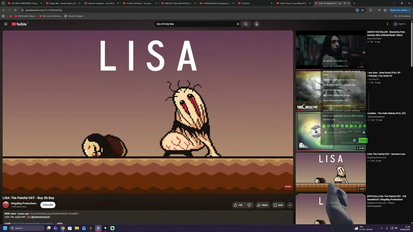Open the chat overlay settings gear
The height and width of the screenshot is (232, 413).
[354, 140]
